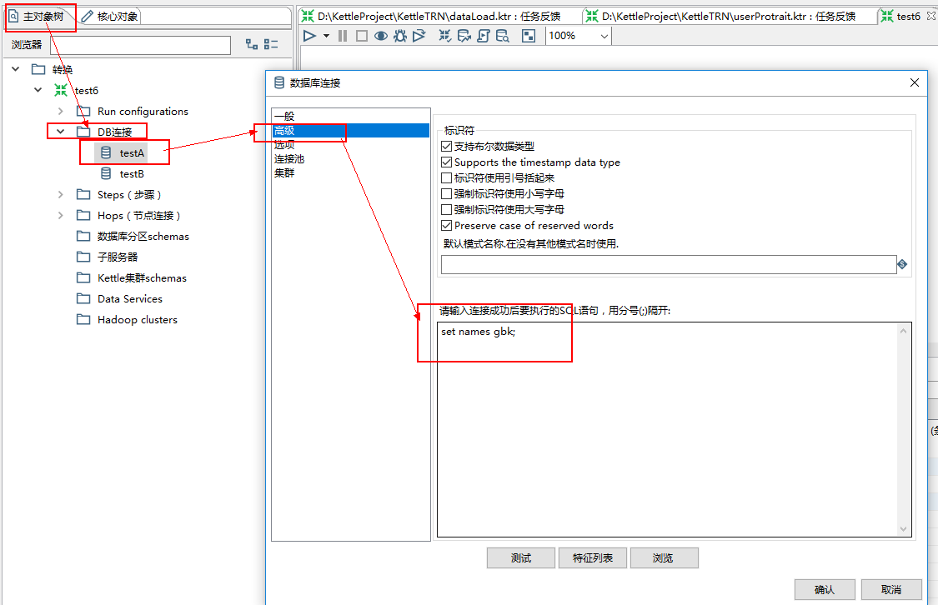Collapse the test6 tree node
The height and width of the screenshot is (605, 938).
38,90
